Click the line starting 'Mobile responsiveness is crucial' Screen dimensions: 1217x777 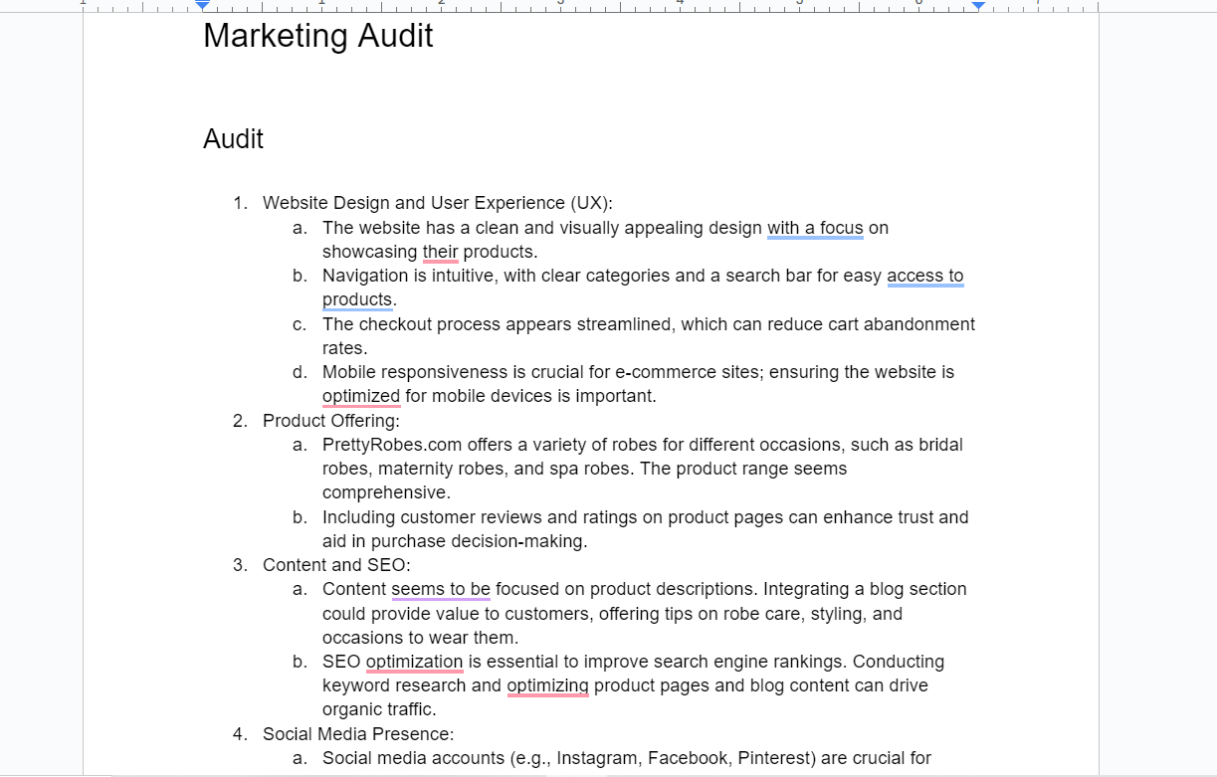click(638, 372)
